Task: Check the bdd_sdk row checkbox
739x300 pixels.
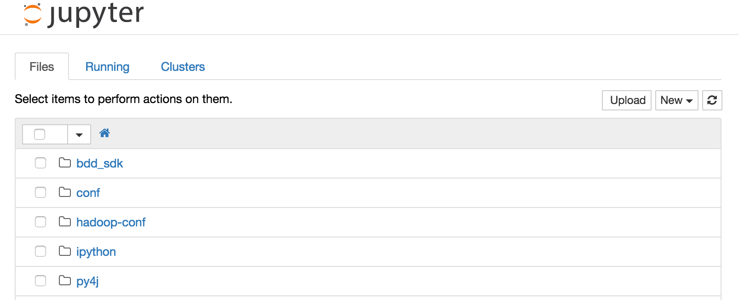Action: pos(40,163)
